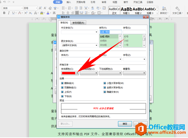
Task: Open the 页面布局 ribbon tab
Action: pyautogui.click(x=81, y=2)
